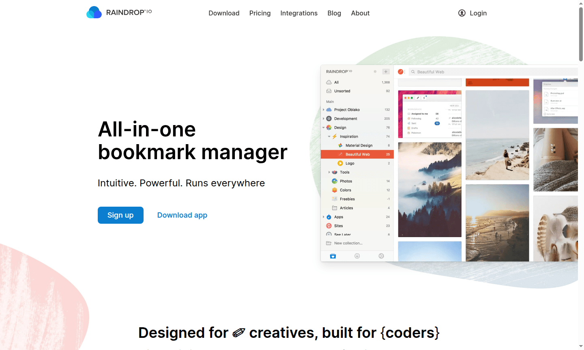This screenshot has width=584, height=350.
Task: Click the downloads icon in the bottom bar
Action: tap(357, 256)
